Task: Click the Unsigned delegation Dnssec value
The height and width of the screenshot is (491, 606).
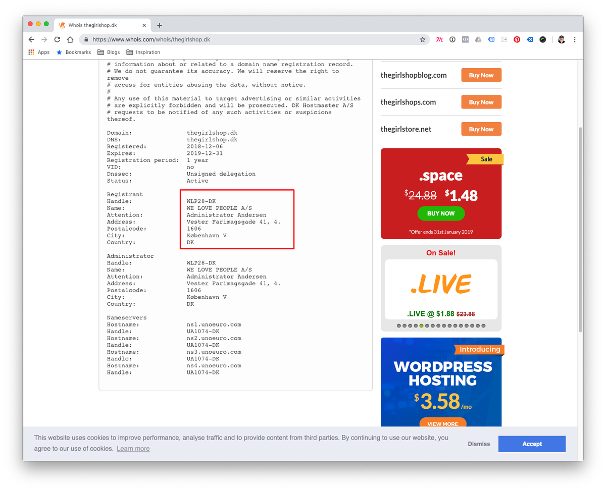Action: tap(221, 174)
